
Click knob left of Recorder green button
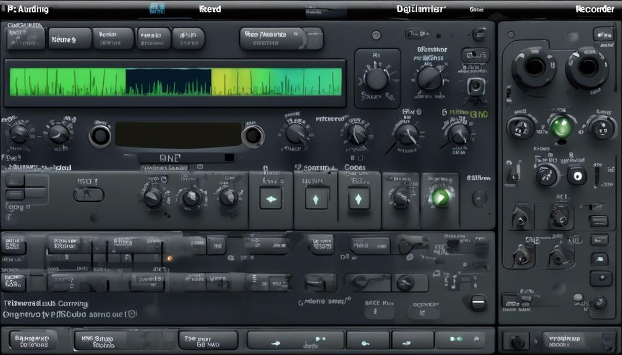521,127
